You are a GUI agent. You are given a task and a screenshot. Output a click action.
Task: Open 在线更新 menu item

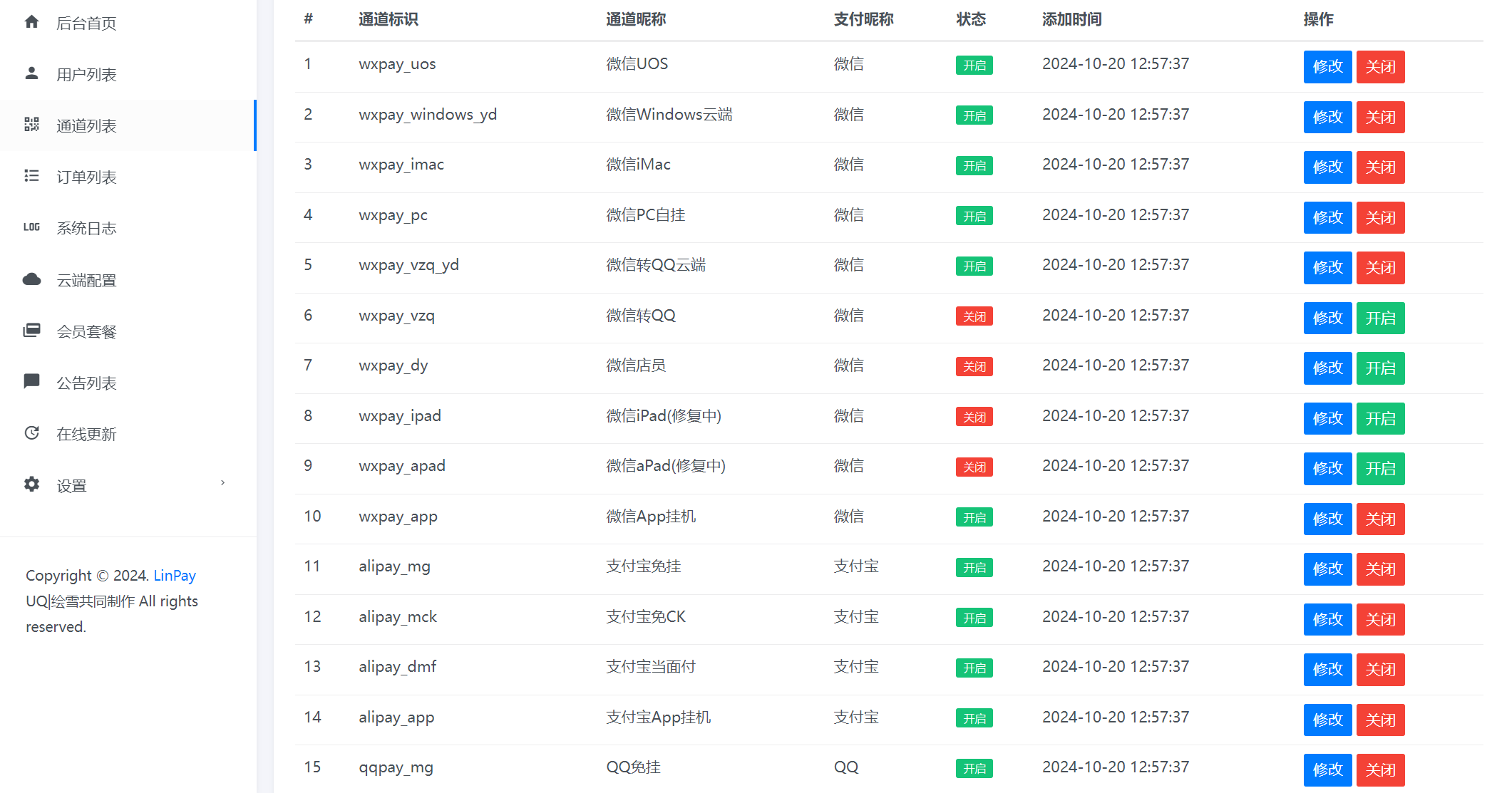point(128,434)
